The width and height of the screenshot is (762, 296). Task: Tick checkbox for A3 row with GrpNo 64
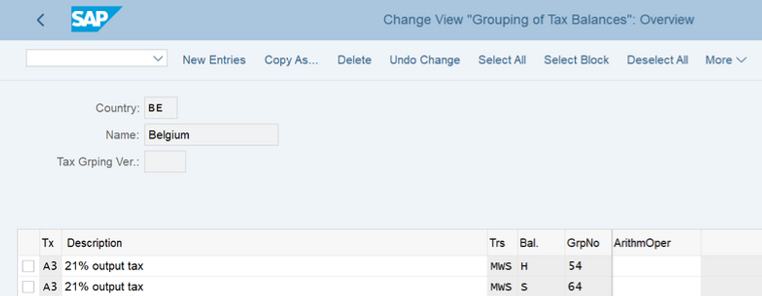click(x=28, y=287)
